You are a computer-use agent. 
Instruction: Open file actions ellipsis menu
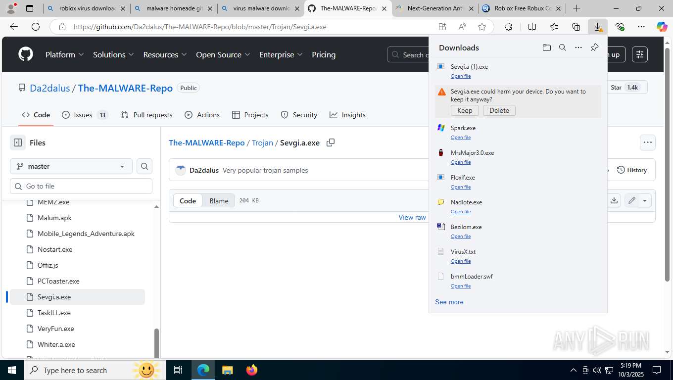pos(647,142)
